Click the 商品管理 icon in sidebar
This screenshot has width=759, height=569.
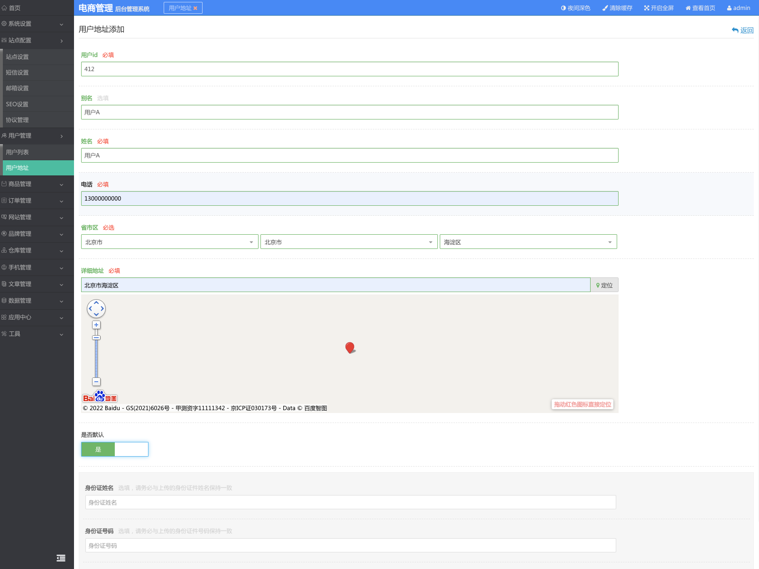[x=4, y=184]
